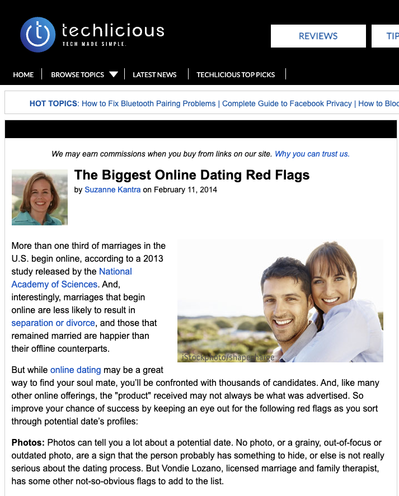Click the bold 'Photos:' heading text

[x=28, y=442]
